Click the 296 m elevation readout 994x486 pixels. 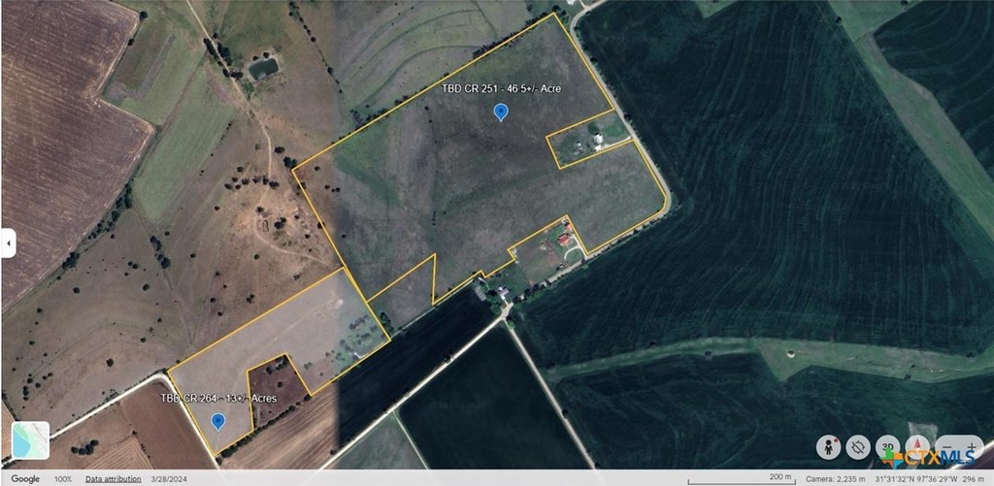[x=976, y=479]
